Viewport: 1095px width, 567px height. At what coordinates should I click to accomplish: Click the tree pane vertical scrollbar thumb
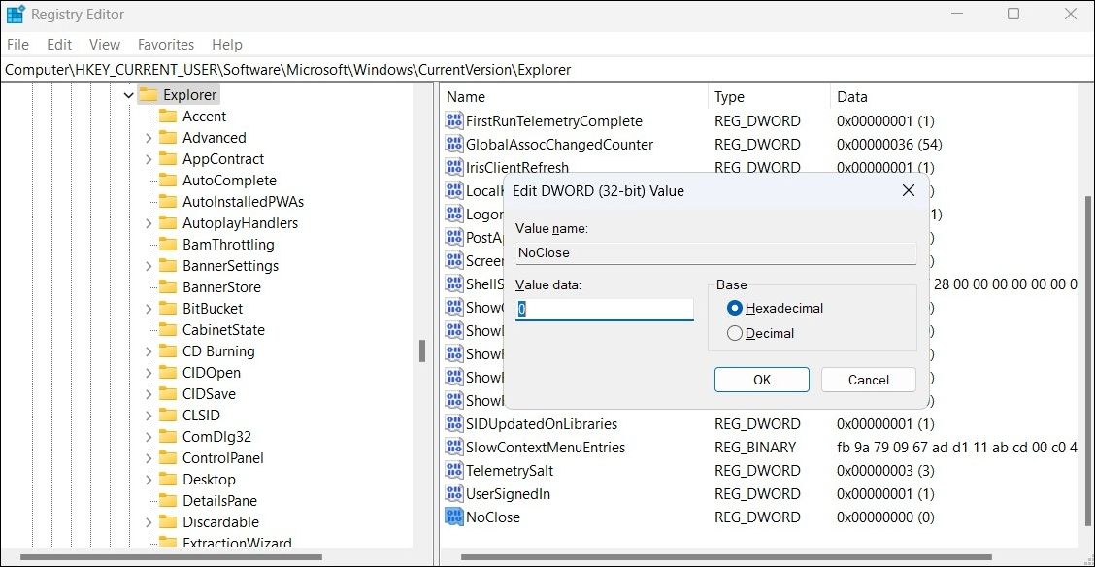(x=422, y=350)
